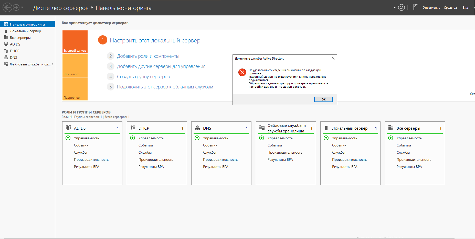Open AD DS in the sidebar
Image resolution: width=475 pixels, height=239 pixels.
[27, 44]
